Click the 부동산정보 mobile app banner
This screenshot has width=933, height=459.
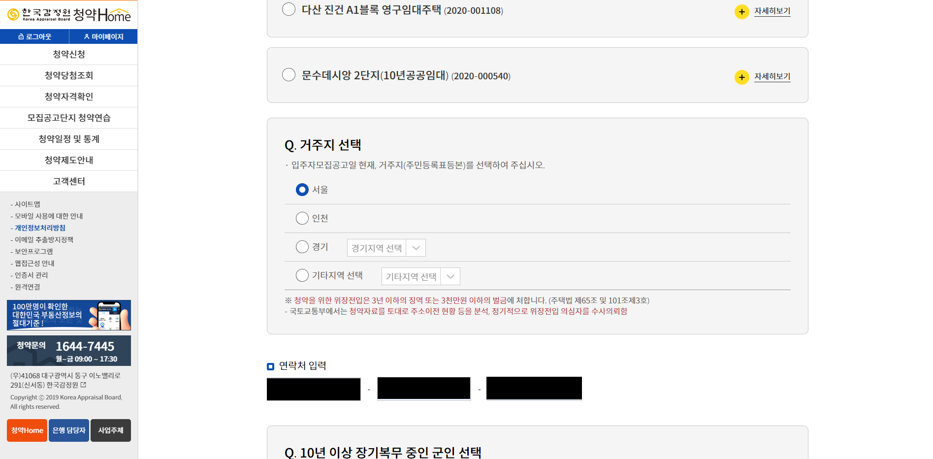coord(68,315)
